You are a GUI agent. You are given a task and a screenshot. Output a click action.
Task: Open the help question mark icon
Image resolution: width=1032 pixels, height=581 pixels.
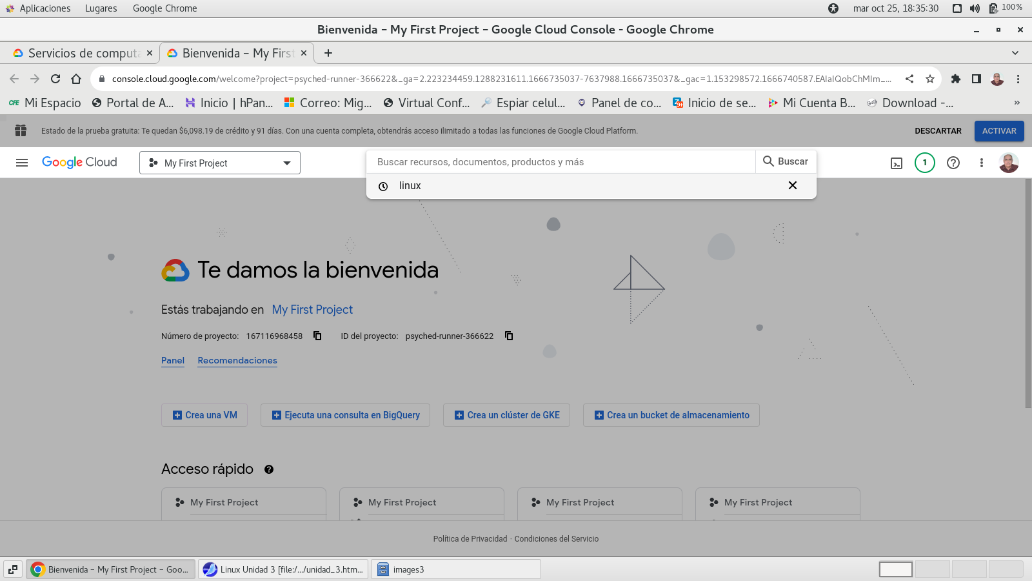click(x=953, y=163)
